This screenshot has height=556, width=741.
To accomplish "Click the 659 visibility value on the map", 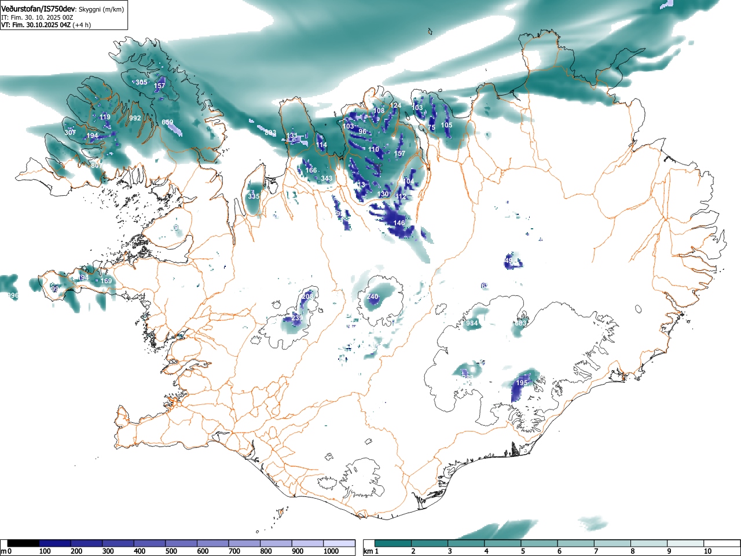I will pyautogui.click(x=167, y=122).
